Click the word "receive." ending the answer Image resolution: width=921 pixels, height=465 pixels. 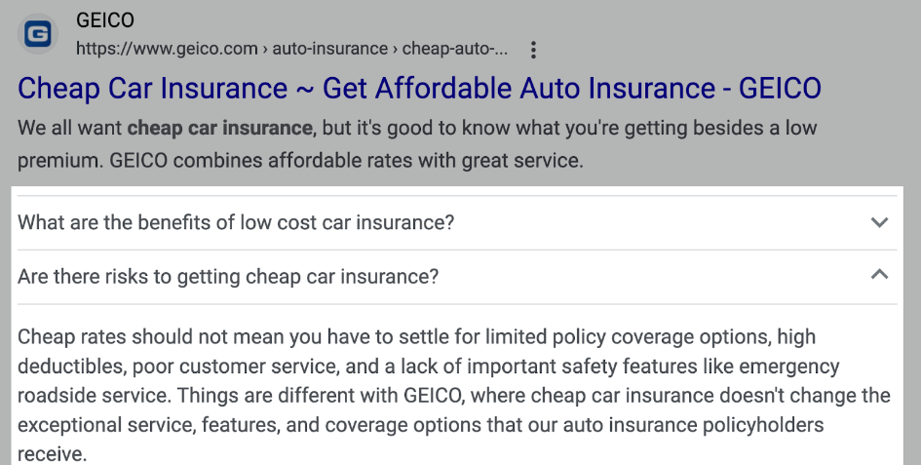coord(53,454)
